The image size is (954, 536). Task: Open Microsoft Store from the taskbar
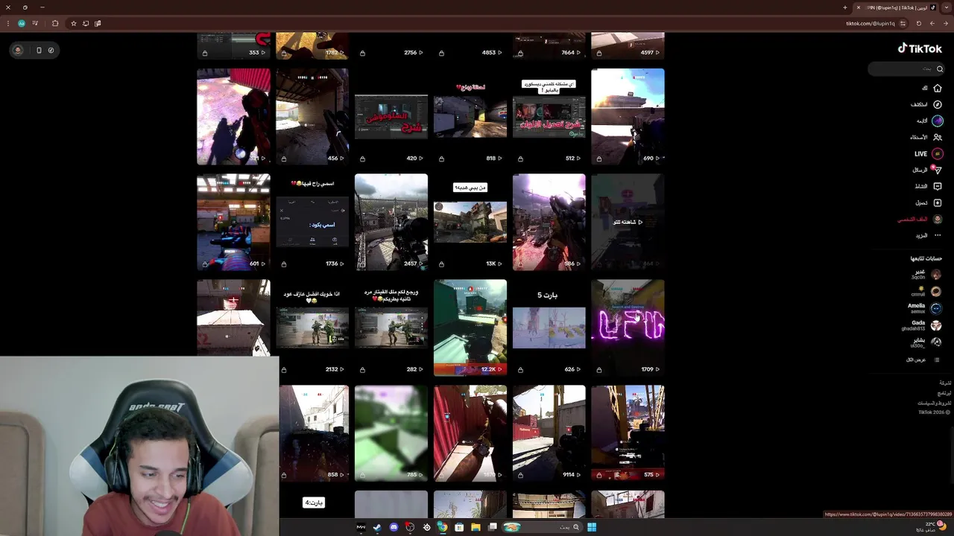coord(459,527)
